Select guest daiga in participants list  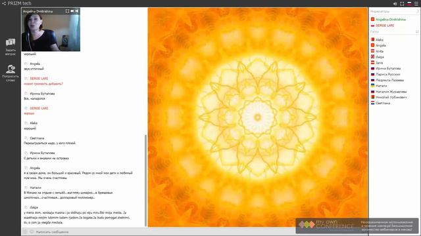tap(380, 57)
